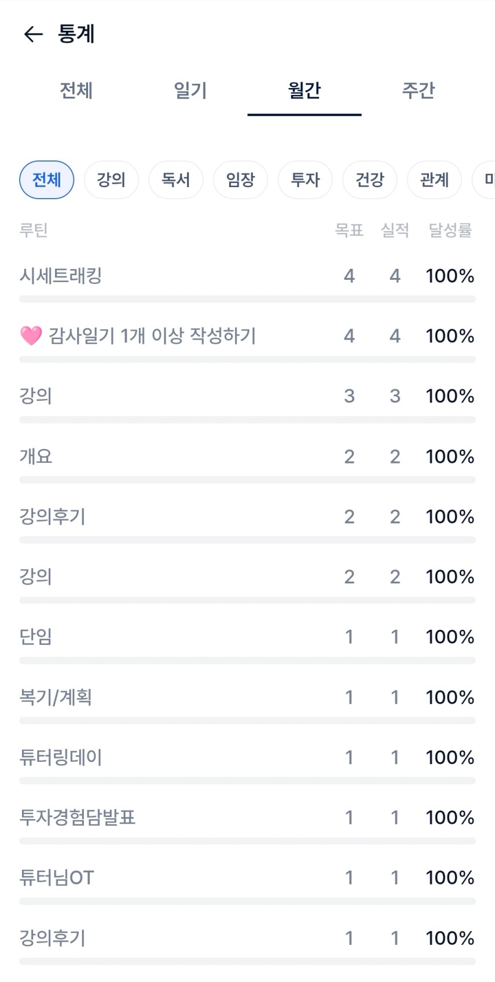
Task: Switch to the 전체 tab
Action: [76, 90]
